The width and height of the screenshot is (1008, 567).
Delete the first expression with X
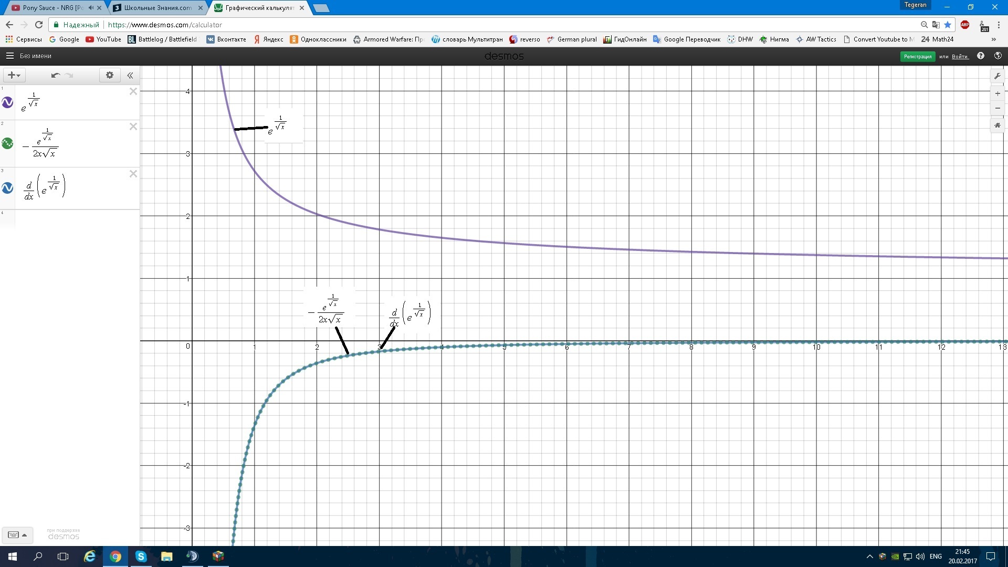[133, 91]
